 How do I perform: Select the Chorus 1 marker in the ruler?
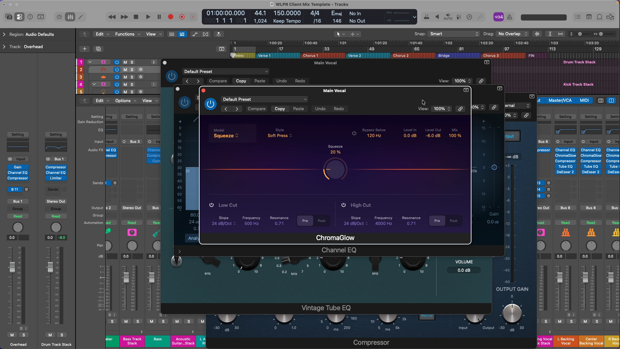tap(310, 55)
